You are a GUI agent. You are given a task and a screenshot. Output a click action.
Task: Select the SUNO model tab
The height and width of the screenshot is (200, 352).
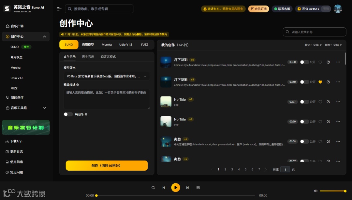69,45
